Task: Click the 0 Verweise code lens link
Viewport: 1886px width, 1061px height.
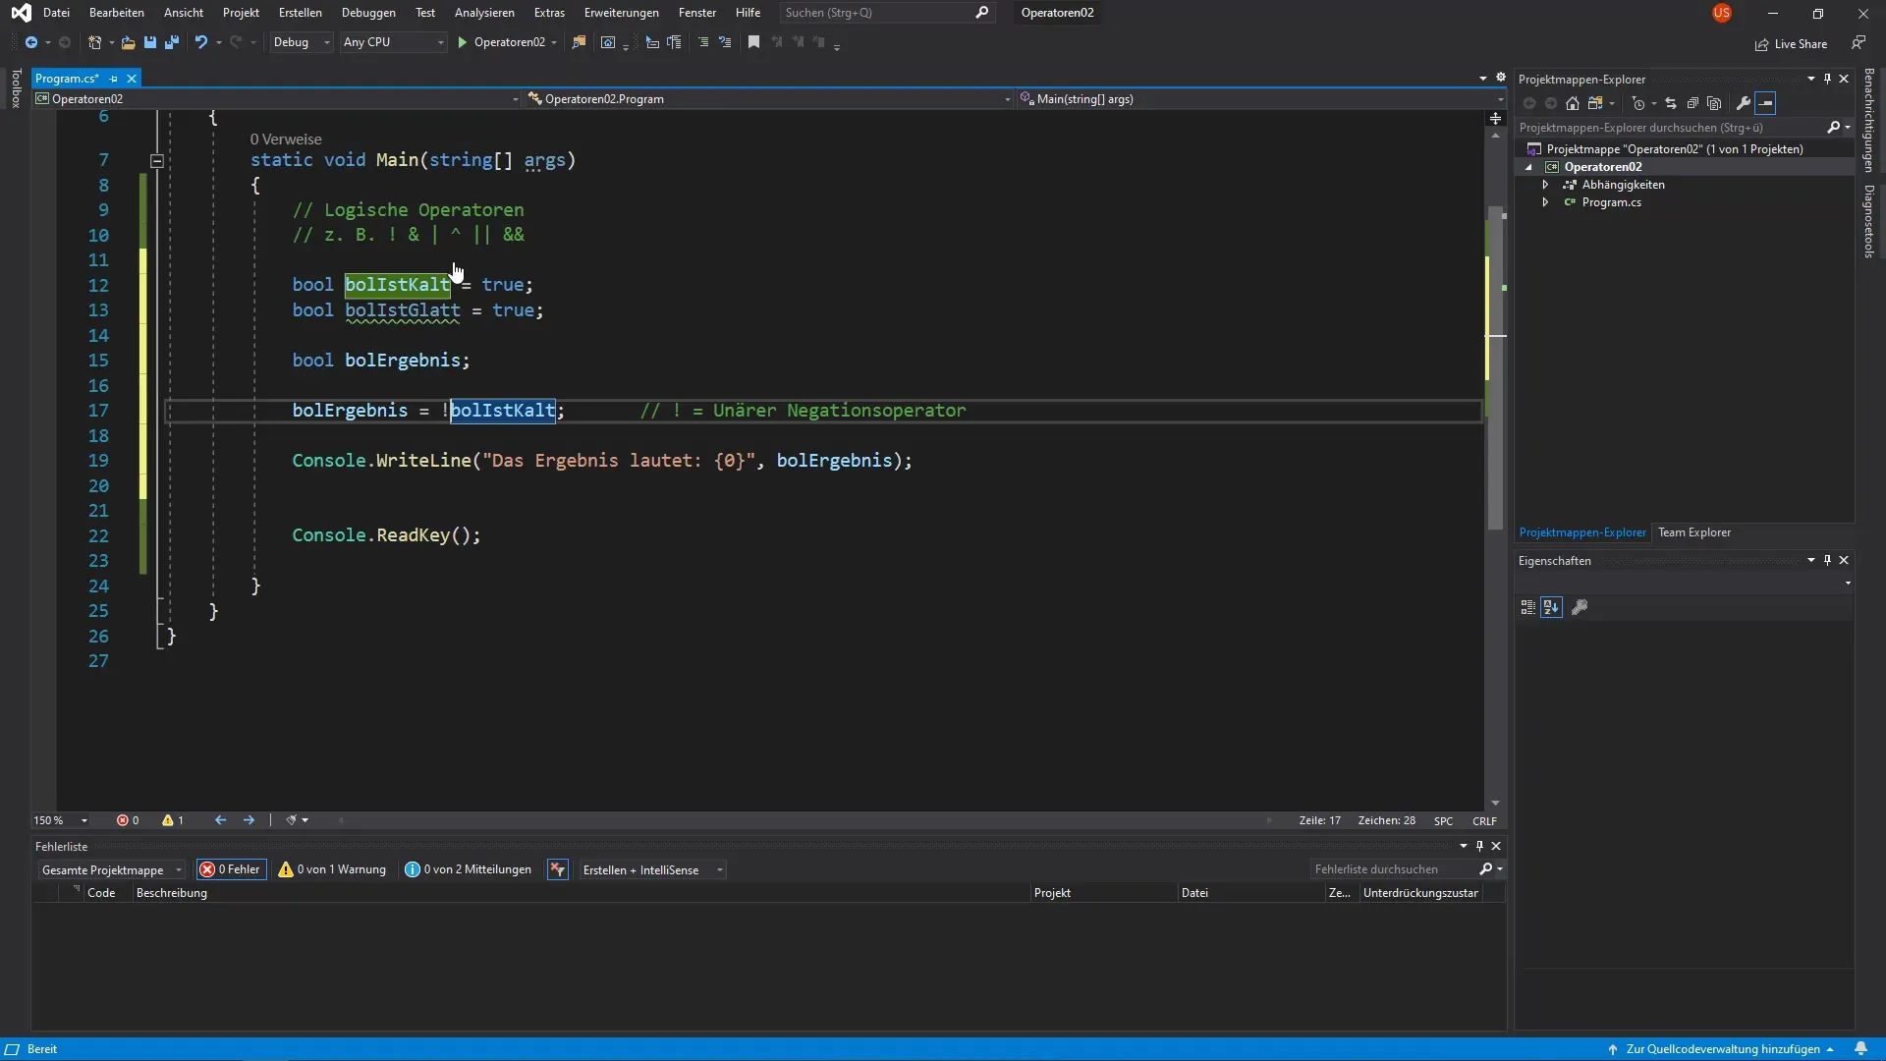Action: pyautogui.click(x=286, y=140)
